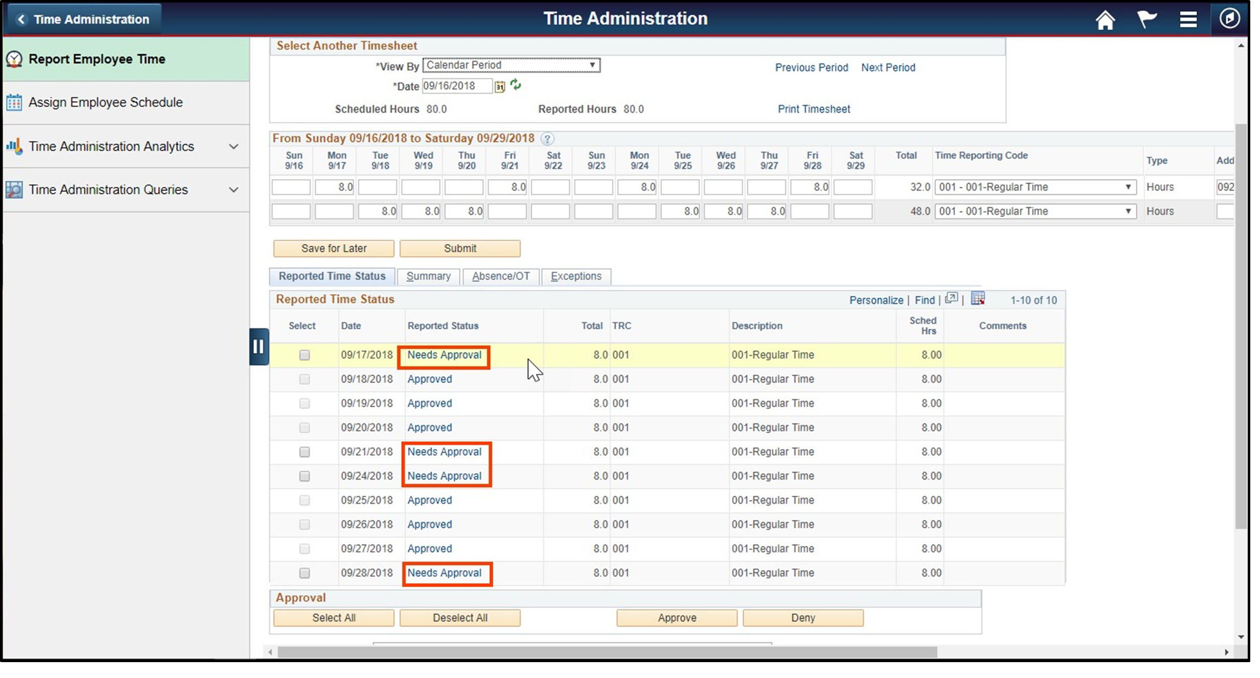Switch to the Summary tab

click(428, 276)
